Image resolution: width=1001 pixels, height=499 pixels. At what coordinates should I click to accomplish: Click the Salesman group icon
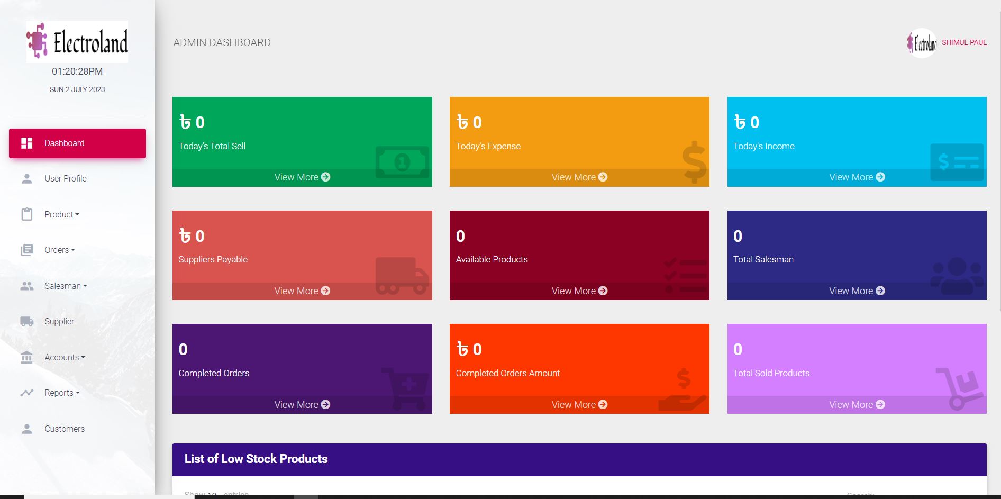tap(27, 286)
